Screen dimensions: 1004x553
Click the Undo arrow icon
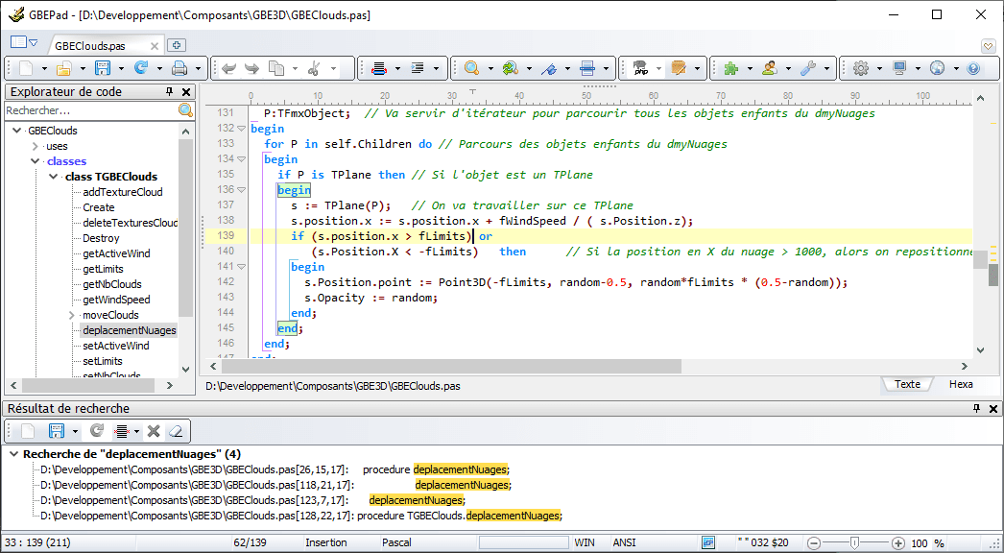coord(229,68)
